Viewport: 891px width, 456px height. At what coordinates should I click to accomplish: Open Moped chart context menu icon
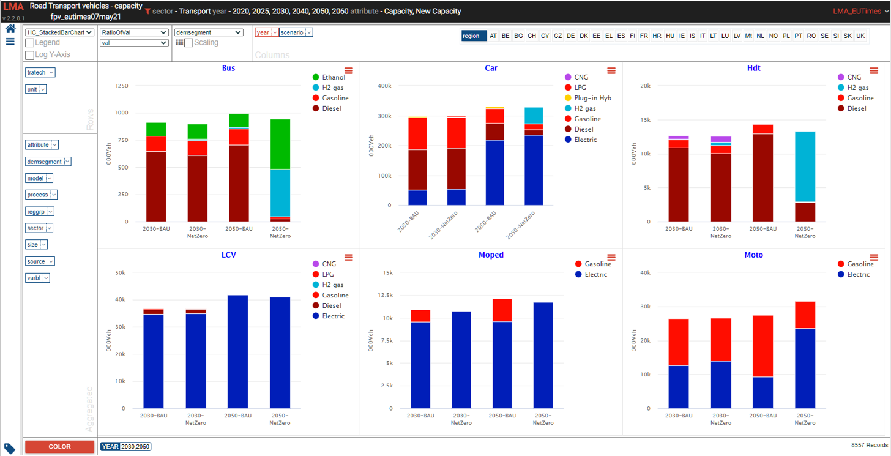click(611, 258)
